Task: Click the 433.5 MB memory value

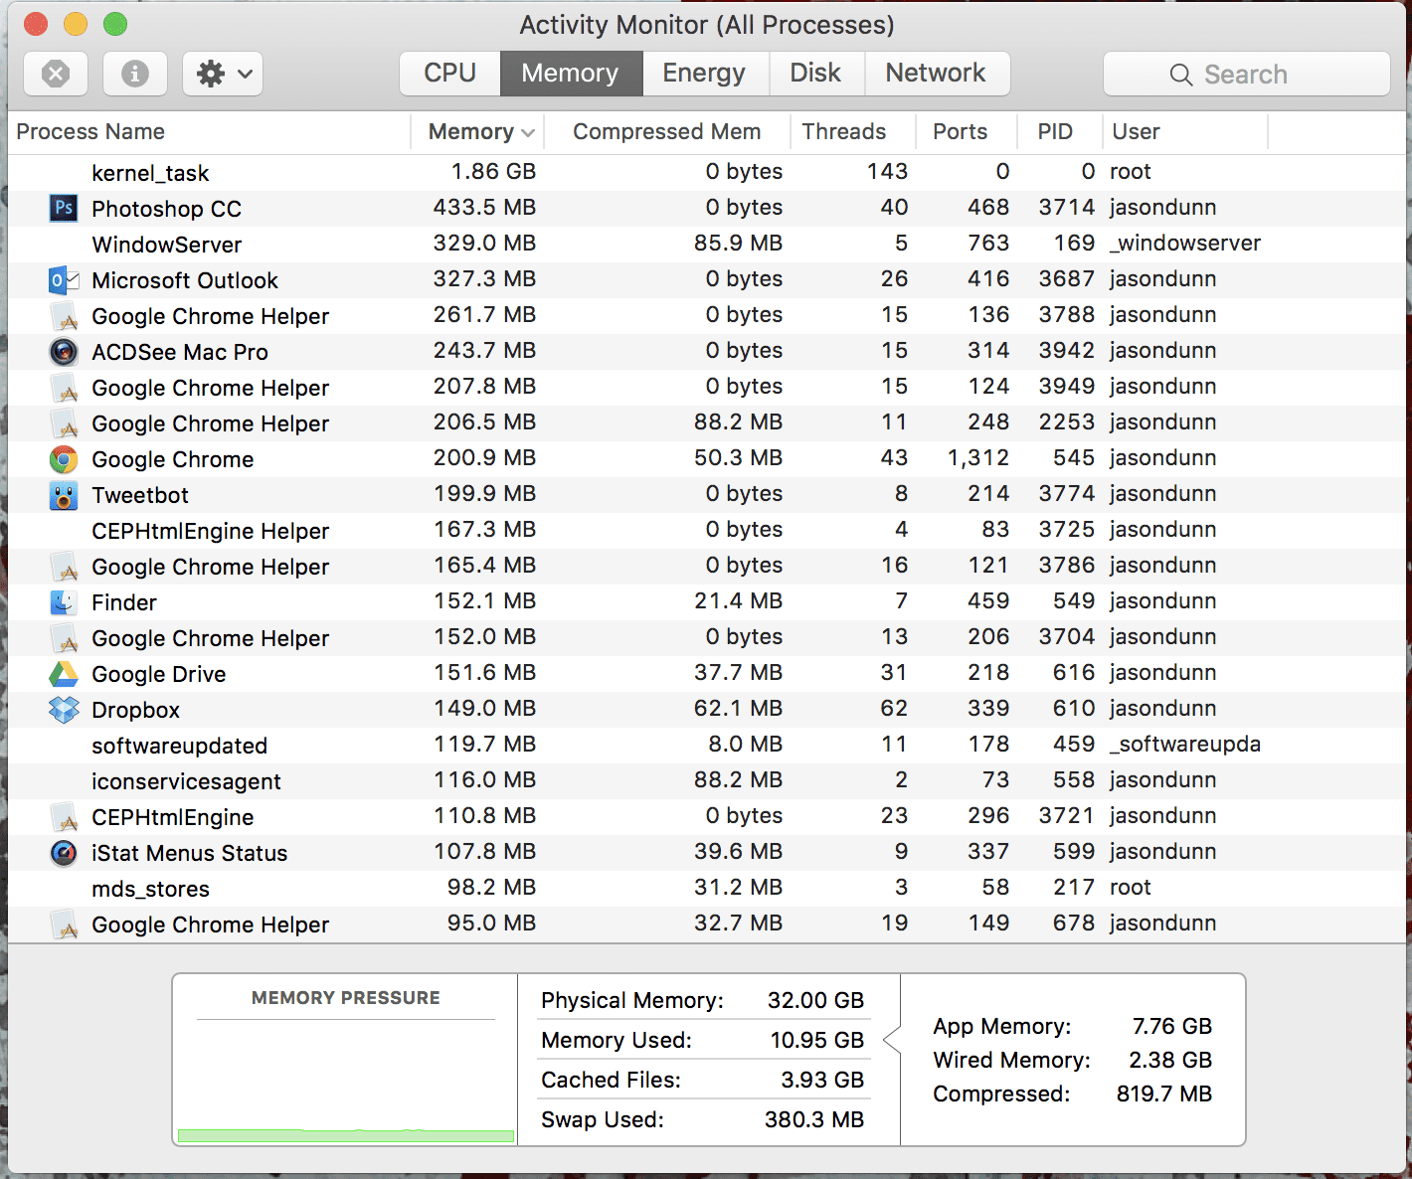Action: coord(484,207)
